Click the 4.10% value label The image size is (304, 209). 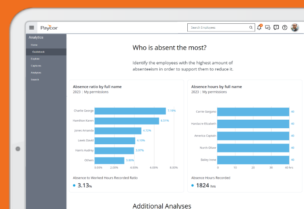click(x=141, y=141)
